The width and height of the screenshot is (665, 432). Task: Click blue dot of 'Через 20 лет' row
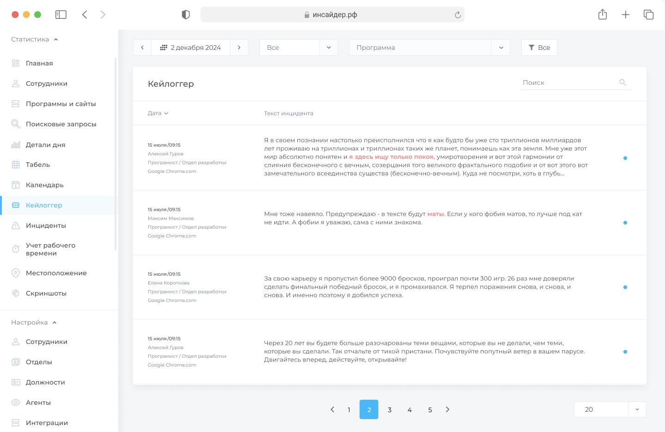(x=625, y=352)
